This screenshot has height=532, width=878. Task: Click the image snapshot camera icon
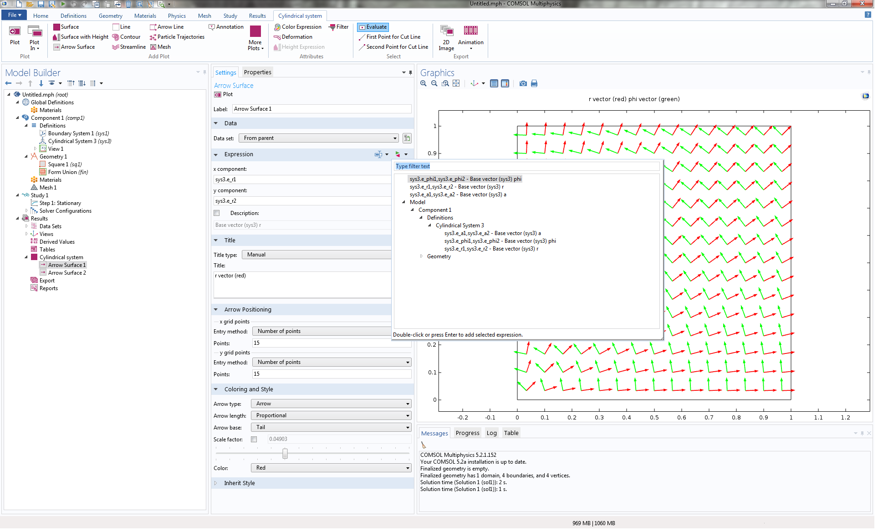523,83
